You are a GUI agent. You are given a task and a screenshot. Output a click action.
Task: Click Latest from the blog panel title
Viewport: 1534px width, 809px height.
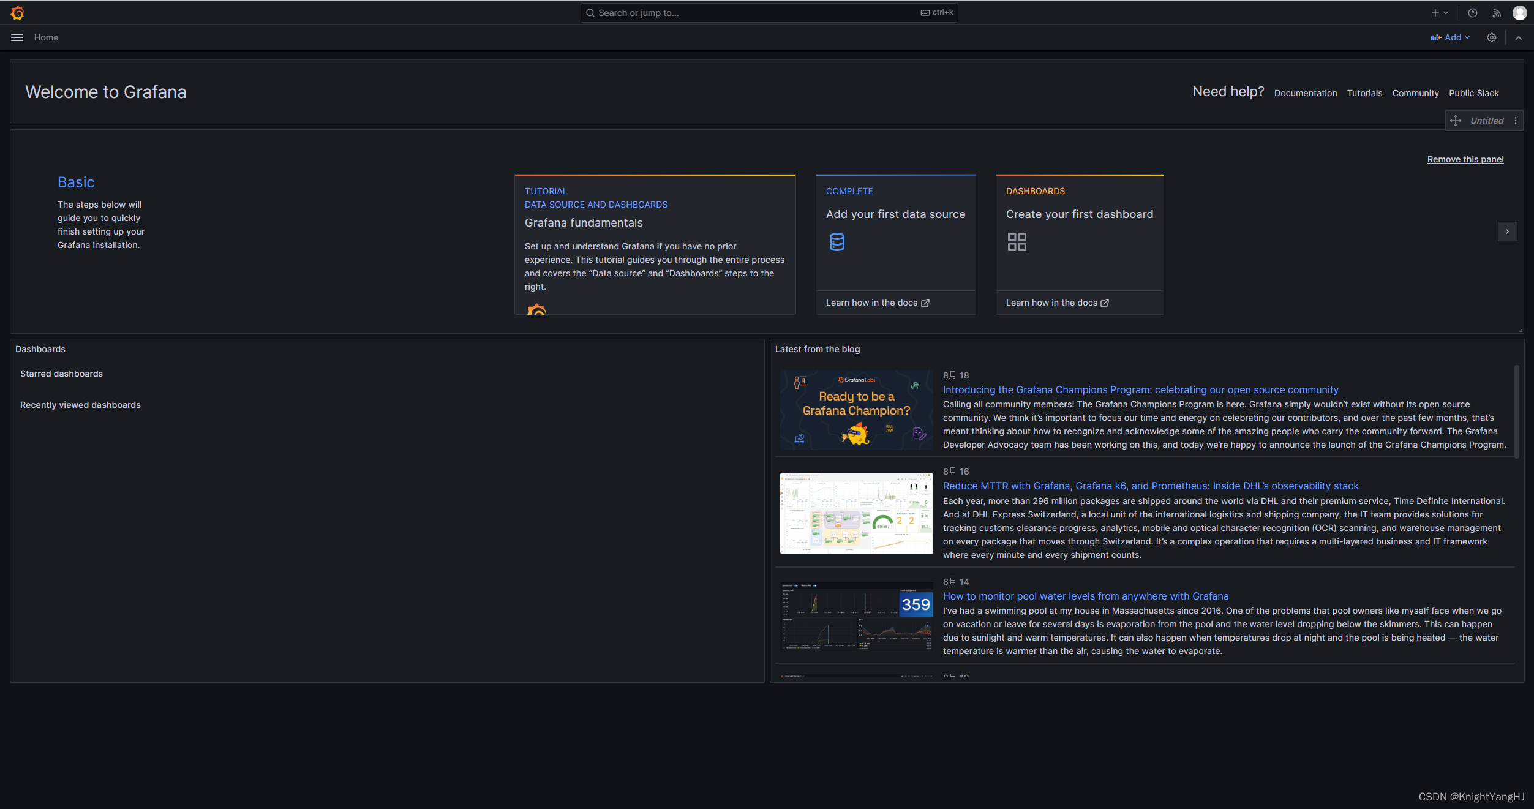[818, 349]
